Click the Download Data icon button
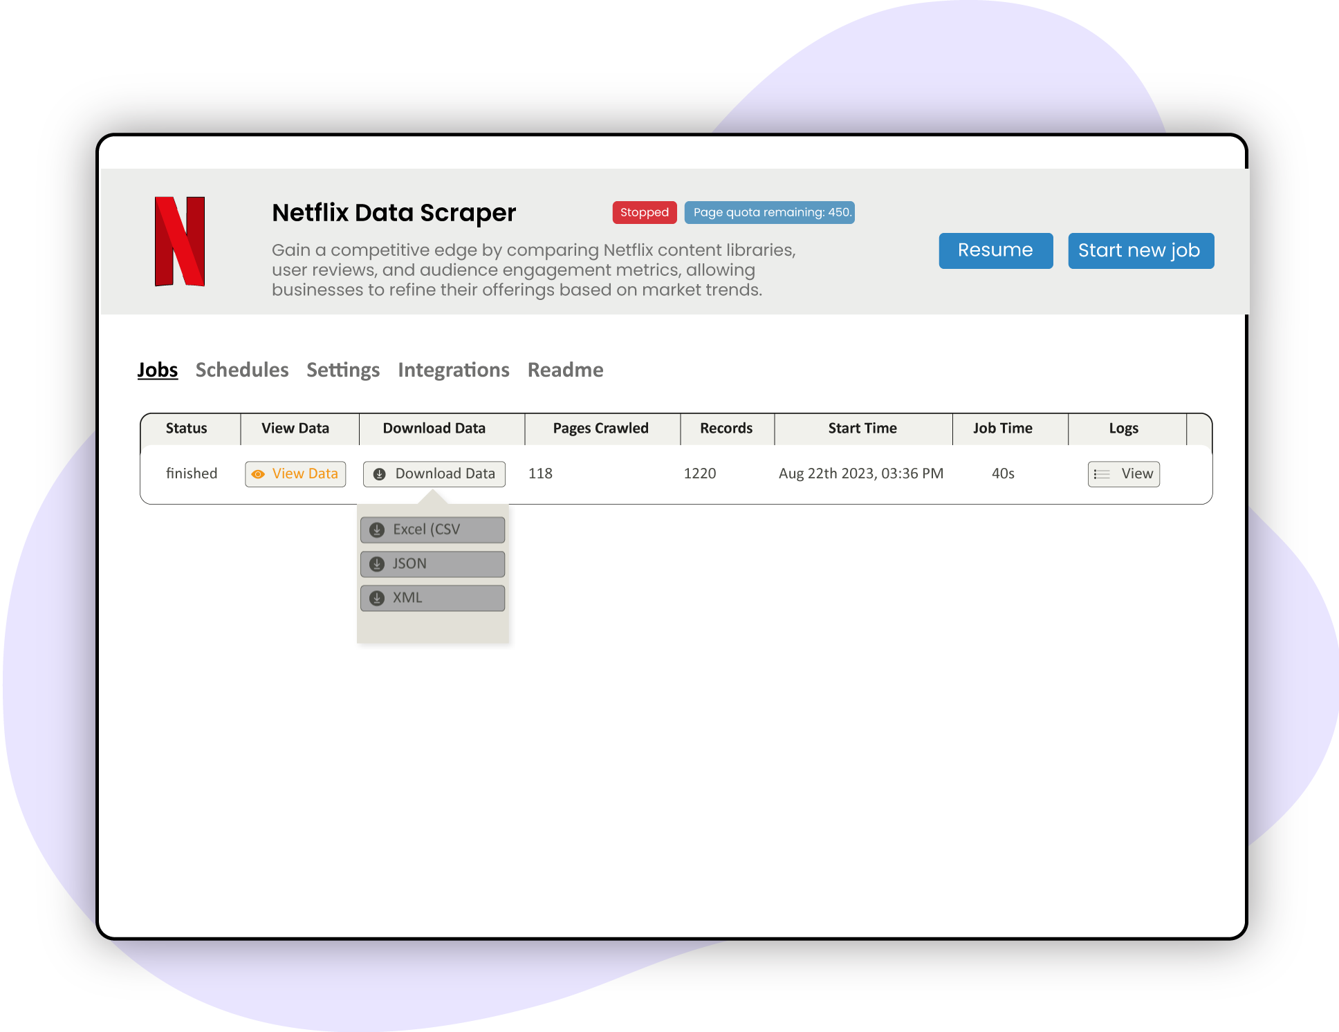Viewport: 1339px width, 1032px height. [x=378, y=473]
